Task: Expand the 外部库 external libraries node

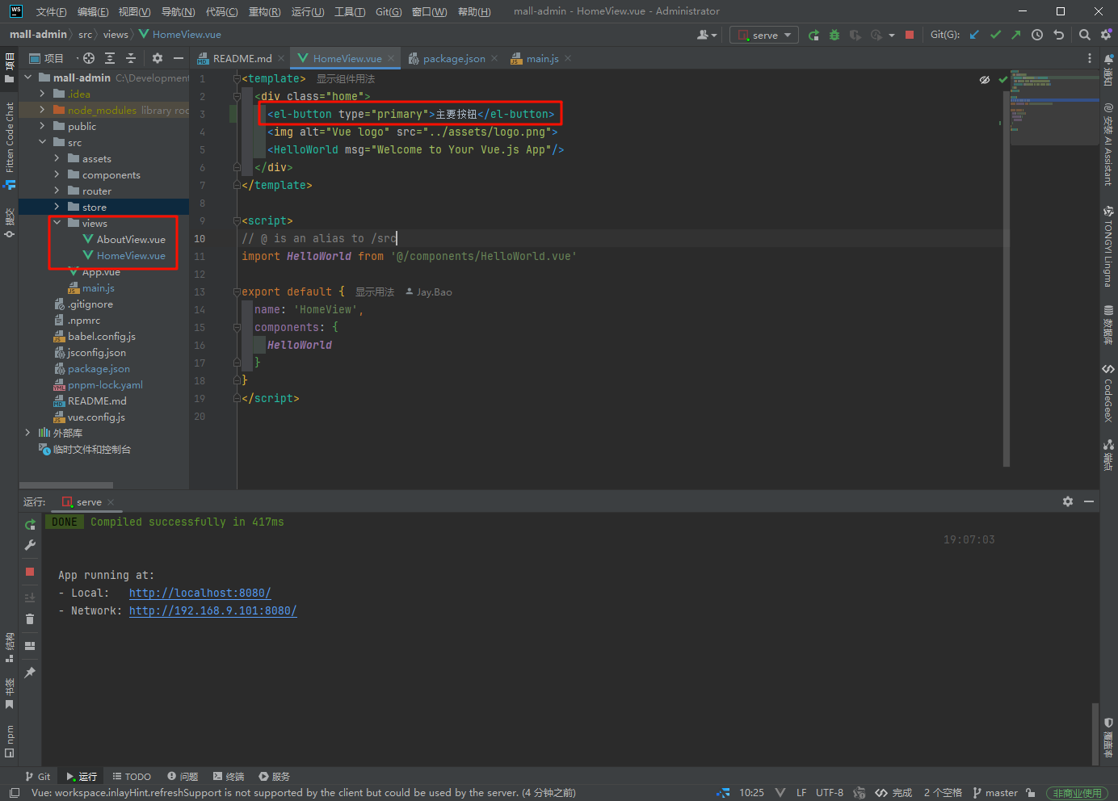Action: point(28,433)
